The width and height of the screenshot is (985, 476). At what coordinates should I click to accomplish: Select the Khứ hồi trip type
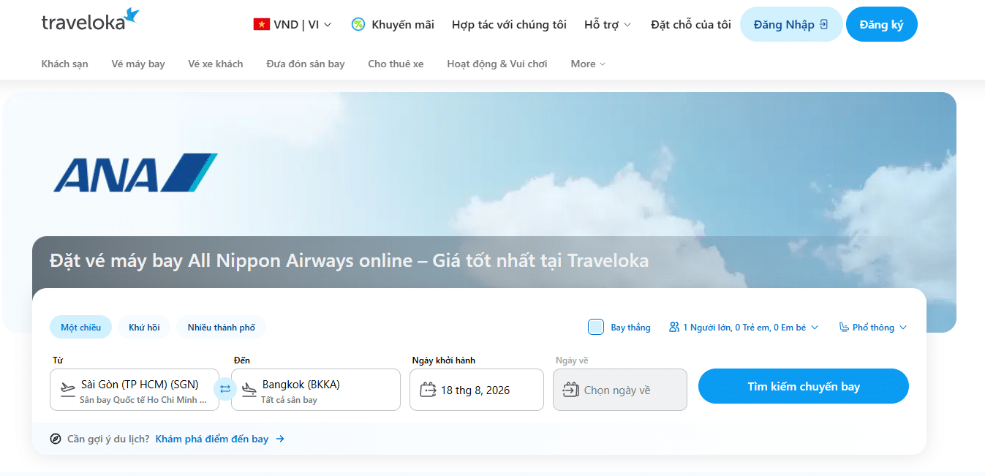coord(144,327)
